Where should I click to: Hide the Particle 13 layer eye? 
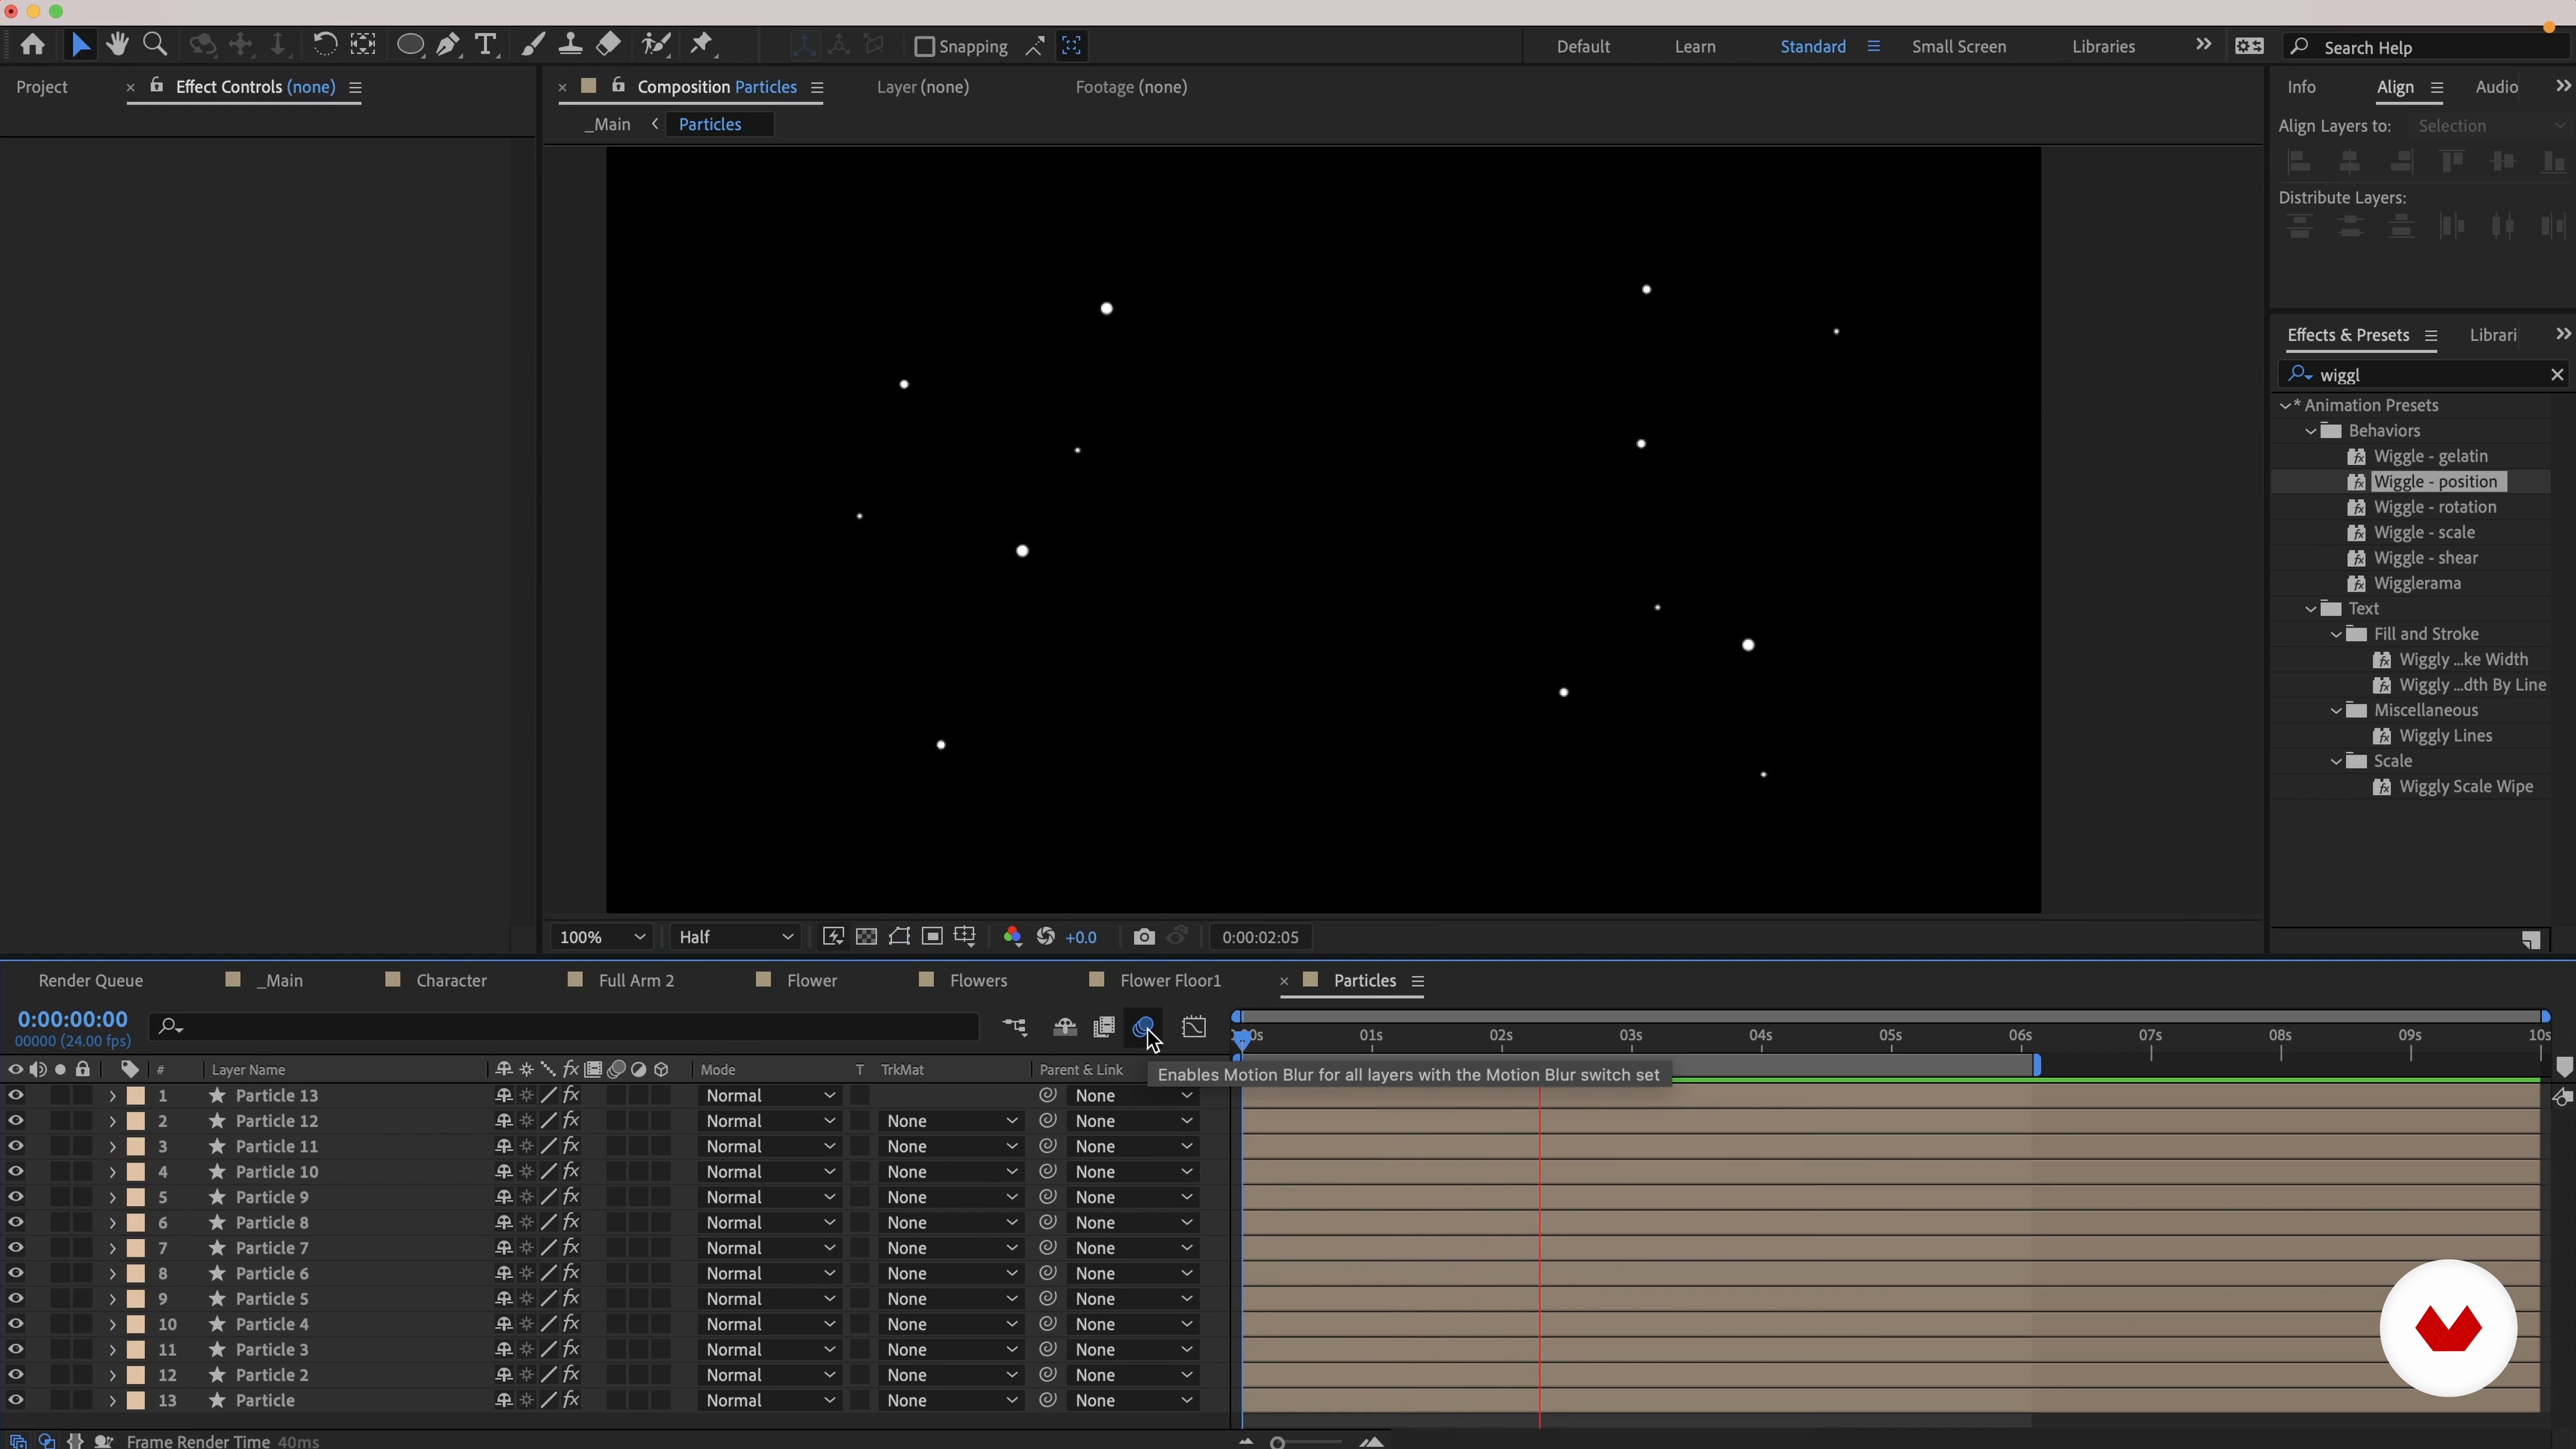pyautogui.click(x=15, y=1096)
